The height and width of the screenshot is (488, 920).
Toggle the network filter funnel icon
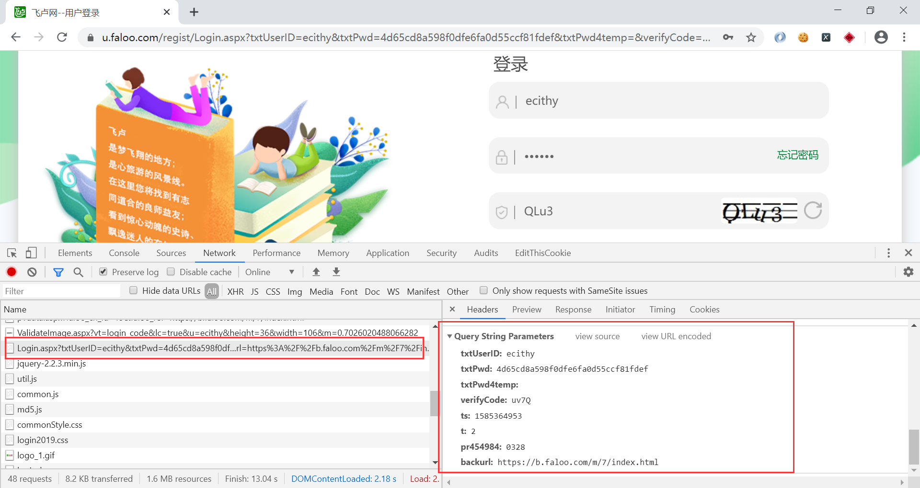58,272
